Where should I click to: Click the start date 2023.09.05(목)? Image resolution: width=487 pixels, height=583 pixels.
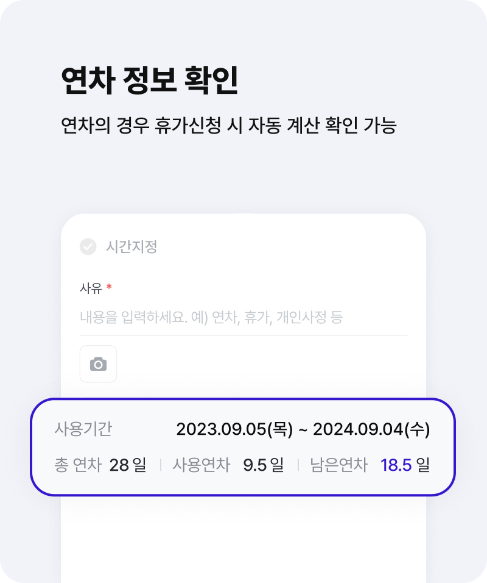[234, 429]
